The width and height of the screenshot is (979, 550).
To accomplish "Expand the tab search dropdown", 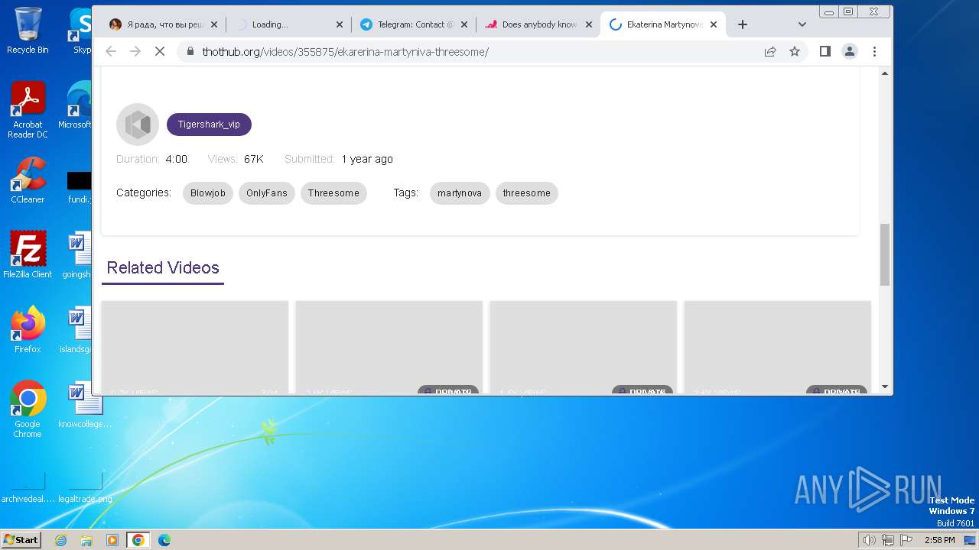I will pos(802,24).
